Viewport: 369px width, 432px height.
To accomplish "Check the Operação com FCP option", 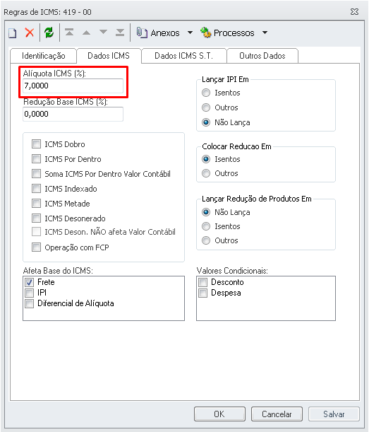I will click(x=36, y=247).
